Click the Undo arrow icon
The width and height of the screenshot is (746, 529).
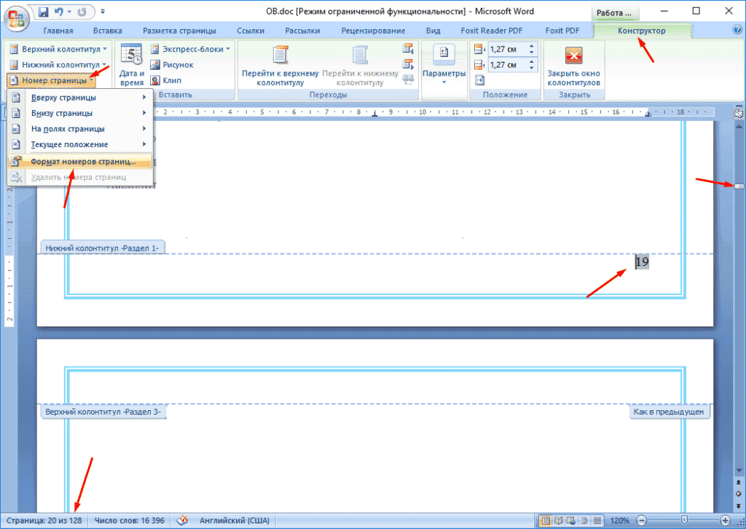[61, 12]
